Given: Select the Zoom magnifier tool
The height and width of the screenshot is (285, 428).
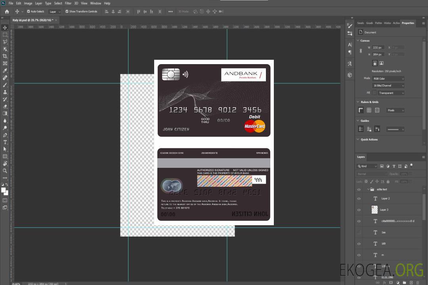Looking at the screenshot, I should point(5,171).
